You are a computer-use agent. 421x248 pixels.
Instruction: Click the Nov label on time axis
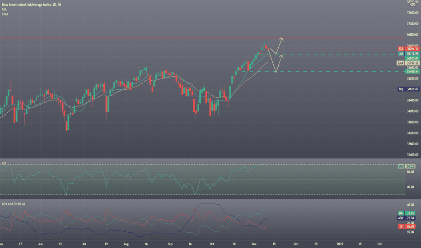254,244
